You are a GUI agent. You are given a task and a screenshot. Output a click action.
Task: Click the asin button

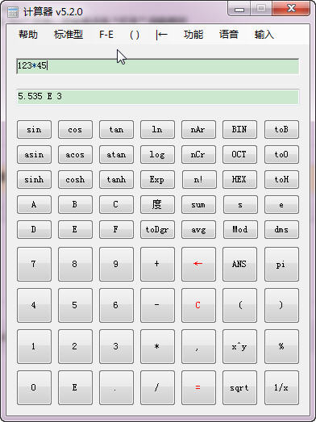[34, 154]
